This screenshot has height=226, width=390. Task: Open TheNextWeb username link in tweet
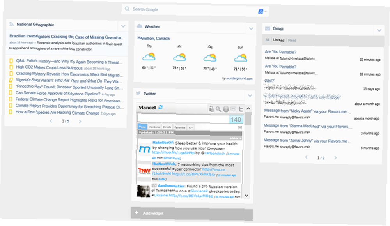pyautogui.click(x=163, y=164)
